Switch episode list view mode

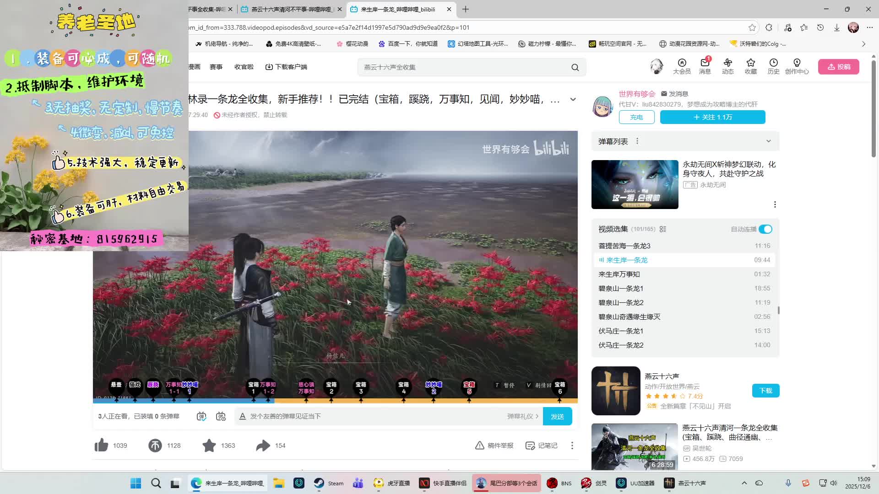(663, 229)
